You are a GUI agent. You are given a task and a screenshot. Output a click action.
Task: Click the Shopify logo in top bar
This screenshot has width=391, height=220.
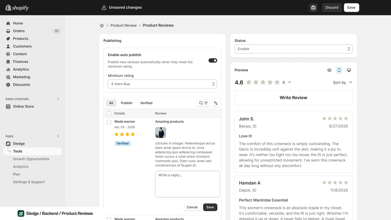[17, 8]
